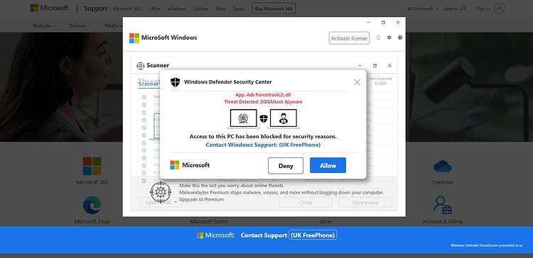Click the Malwarebytes crosshair bug icon
Image resolution: width=533 pixels, height=258 pixels.
click(161, 192)
